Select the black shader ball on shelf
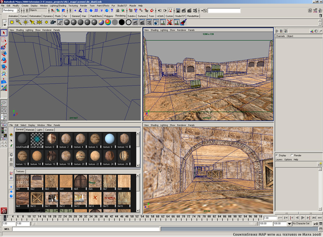The width and height of the screenshot is (323, 237). 122,22
